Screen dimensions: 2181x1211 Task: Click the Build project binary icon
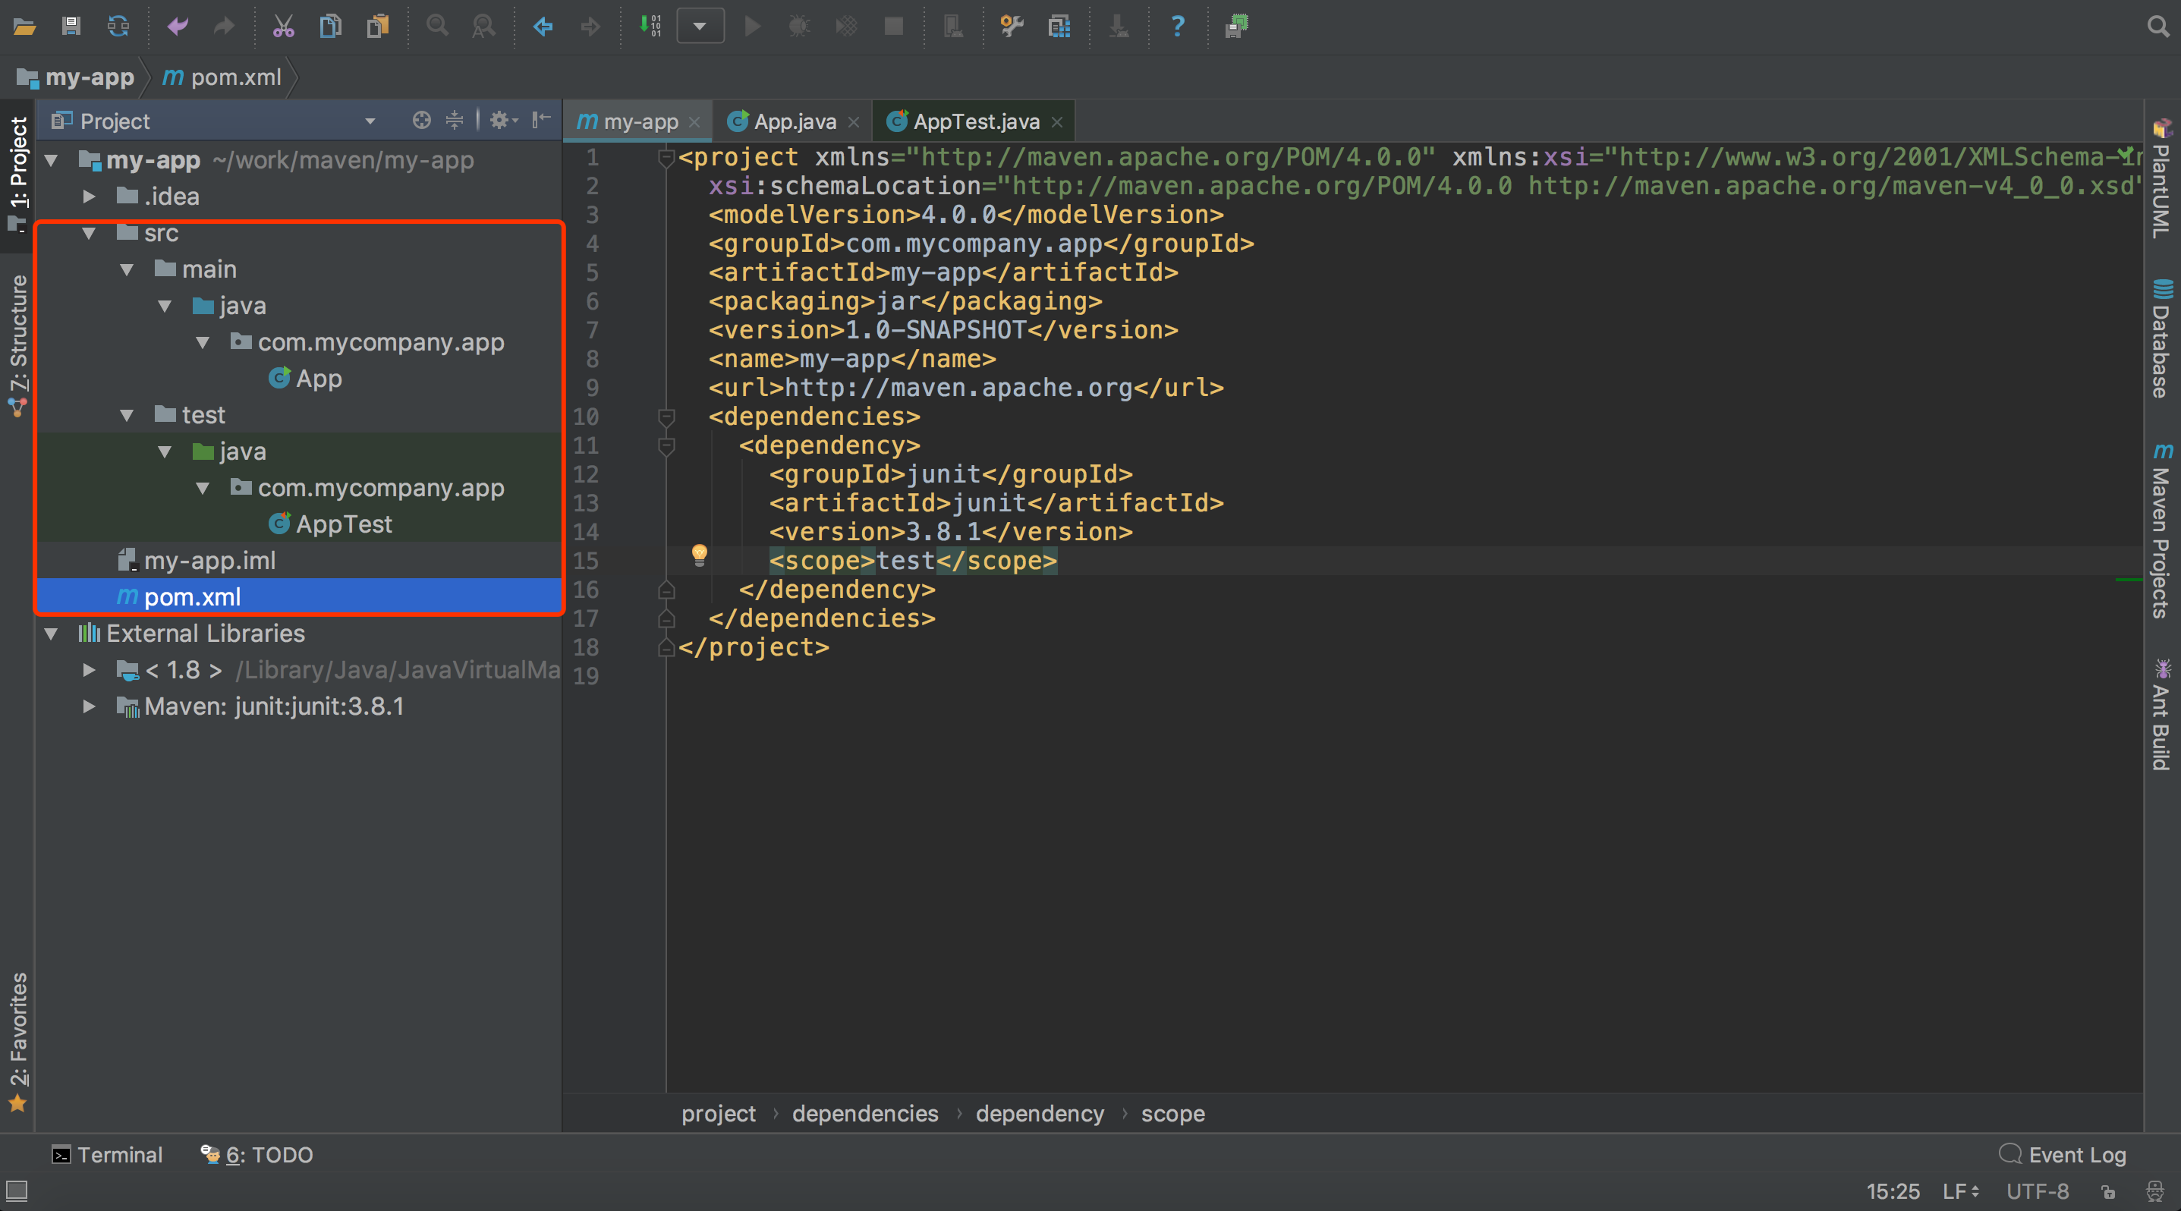(650, 27)
